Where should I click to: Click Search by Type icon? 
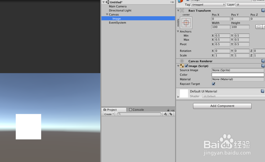[165, 114]
